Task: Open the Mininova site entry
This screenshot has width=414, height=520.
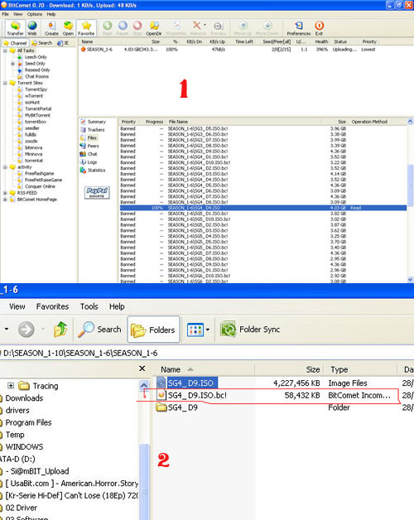Action: pos(33,154)
